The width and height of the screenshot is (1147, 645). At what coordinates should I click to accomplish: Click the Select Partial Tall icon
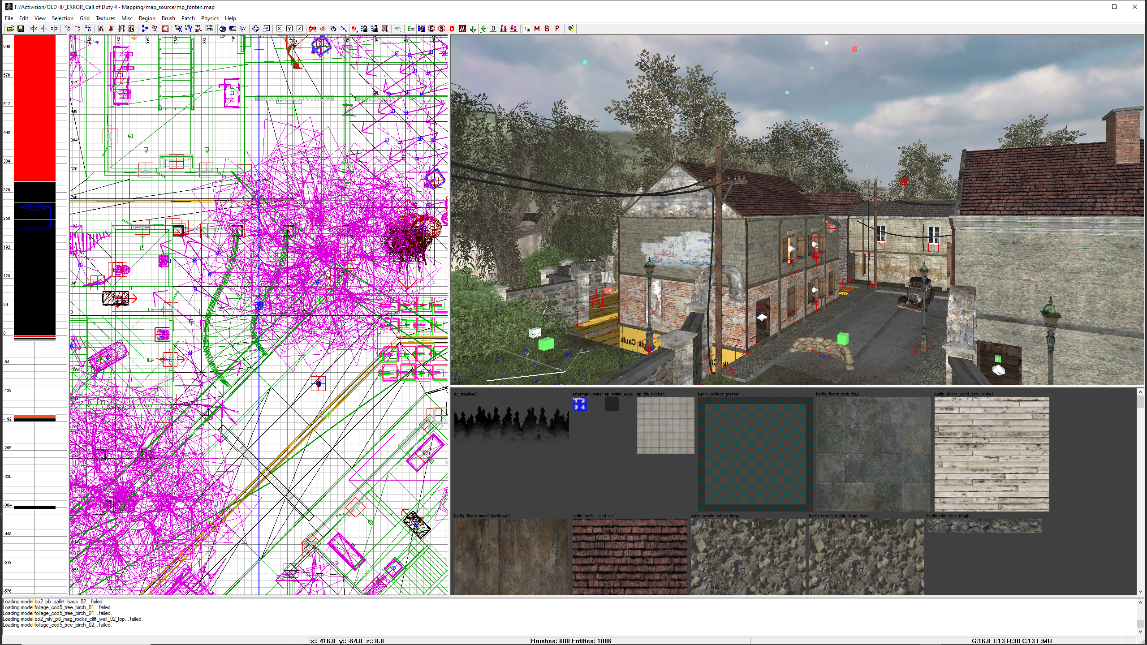click(121, 29)
